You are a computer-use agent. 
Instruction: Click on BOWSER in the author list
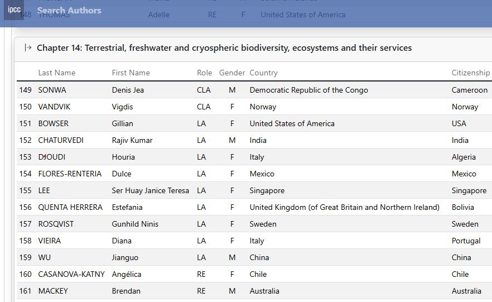[54, 123]
